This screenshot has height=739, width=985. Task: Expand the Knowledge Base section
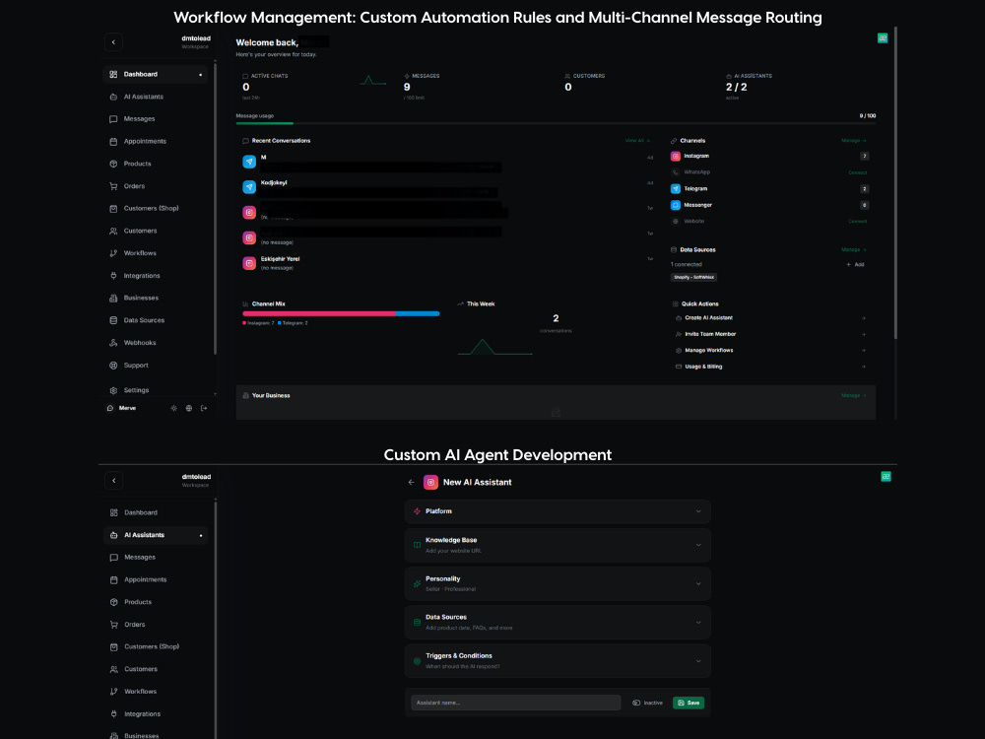click(558, 546)
